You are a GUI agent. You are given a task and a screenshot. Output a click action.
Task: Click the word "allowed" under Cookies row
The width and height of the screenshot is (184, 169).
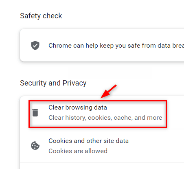(x=96, y=151)
